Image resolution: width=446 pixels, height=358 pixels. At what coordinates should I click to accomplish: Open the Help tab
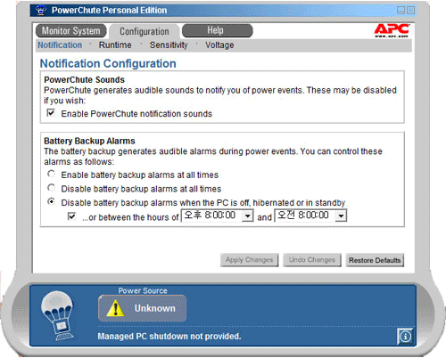point(218,30)
